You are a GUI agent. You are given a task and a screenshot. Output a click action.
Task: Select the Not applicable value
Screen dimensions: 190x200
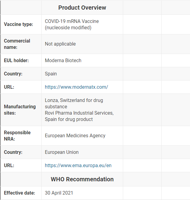pyautogui.click(x=60, y=44)
